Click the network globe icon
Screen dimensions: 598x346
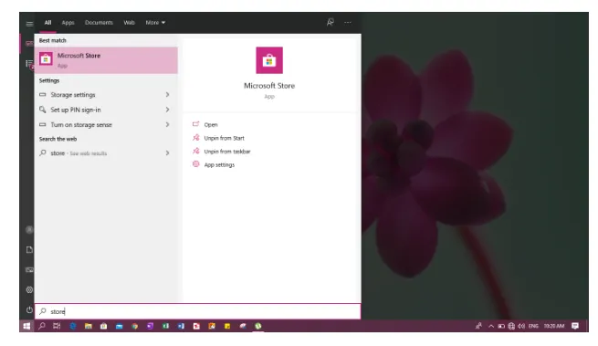click(x=511, y=326)
